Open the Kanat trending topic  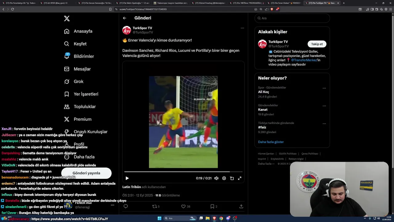tap(263, 109)
